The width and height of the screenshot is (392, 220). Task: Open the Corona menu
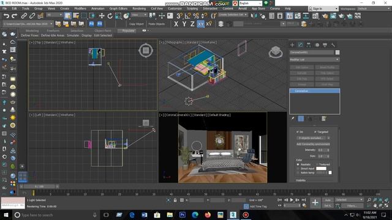(x=275, y=9)
